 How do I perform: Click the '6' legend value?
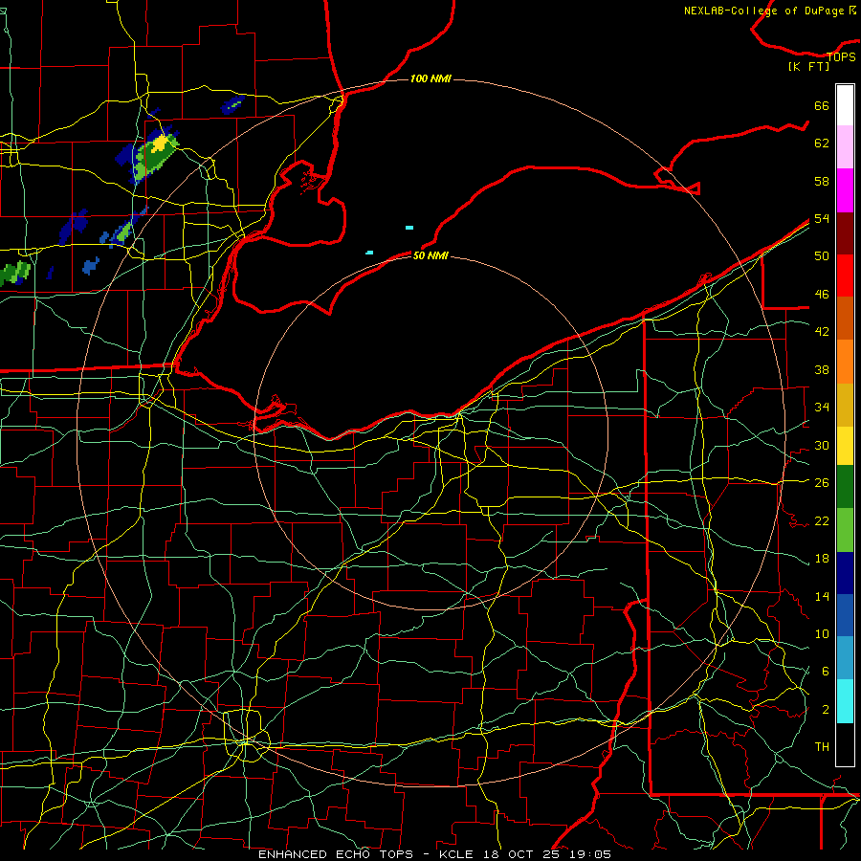click(x=826, y=671)
